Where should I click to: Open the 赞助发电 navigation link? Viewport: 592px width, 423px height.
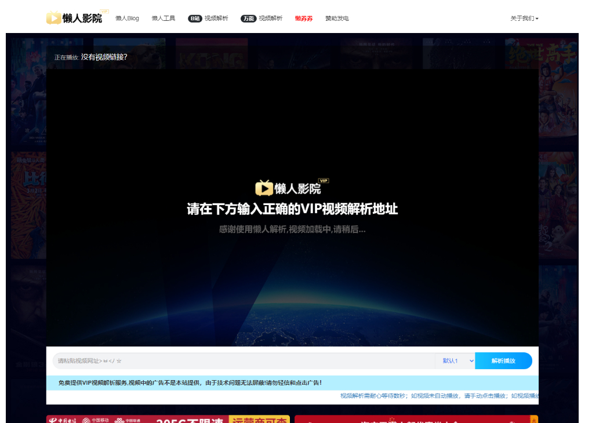(x=337, y=19)
